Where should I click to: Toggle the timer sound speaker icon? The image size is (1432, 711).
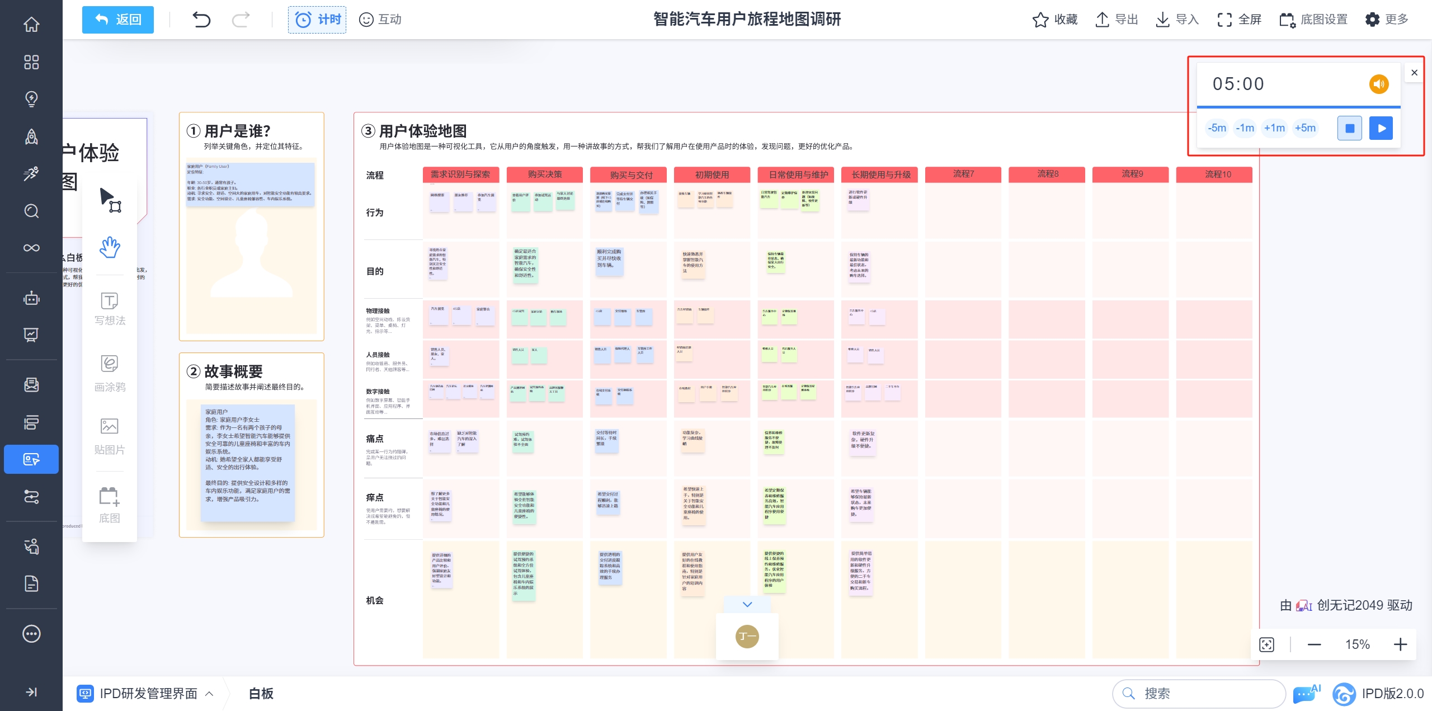1378,84
